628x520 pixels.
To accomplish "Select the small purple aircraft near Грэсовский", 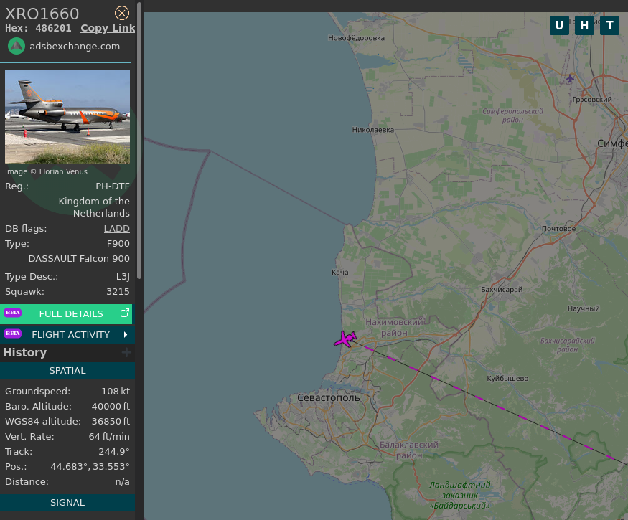I will 570,78.
